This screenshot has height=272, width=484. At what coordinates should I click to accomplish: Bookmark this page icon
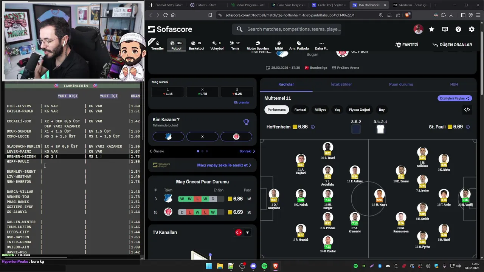click(210, 15)
